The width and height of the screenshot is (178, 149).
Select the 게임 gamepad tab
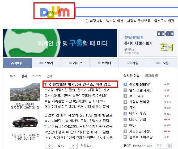[x=133, y=63]
